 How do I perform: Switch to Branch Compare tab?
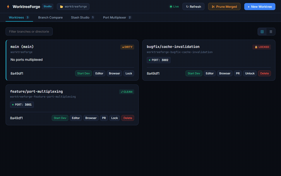point(50,17)
